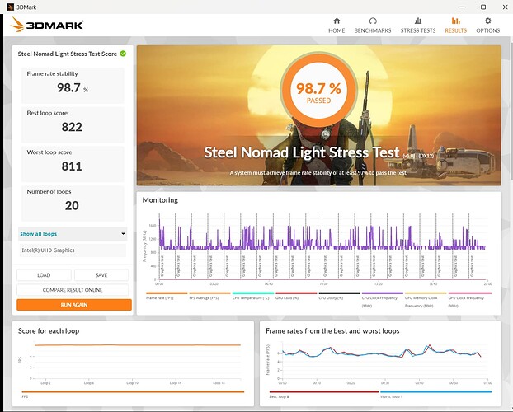Click the Show all loops dropdown arrow

tap(123, 234)
